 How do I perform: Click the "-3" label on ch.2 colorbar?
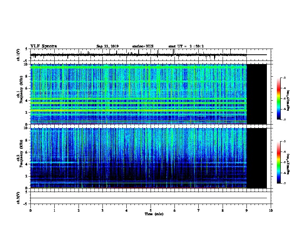[284, 142]
